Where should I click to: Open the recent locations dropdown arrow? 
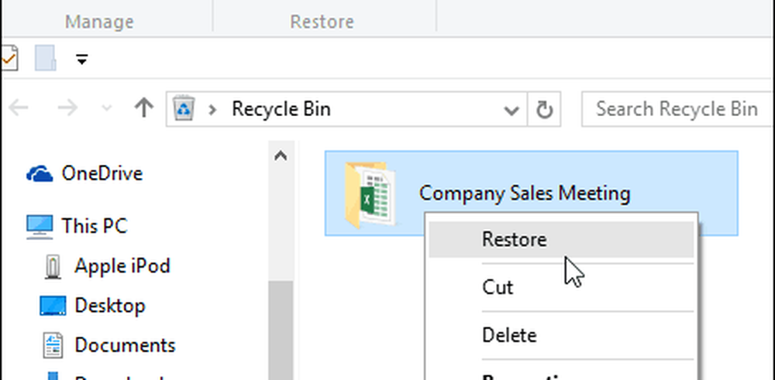coord(107,109)
